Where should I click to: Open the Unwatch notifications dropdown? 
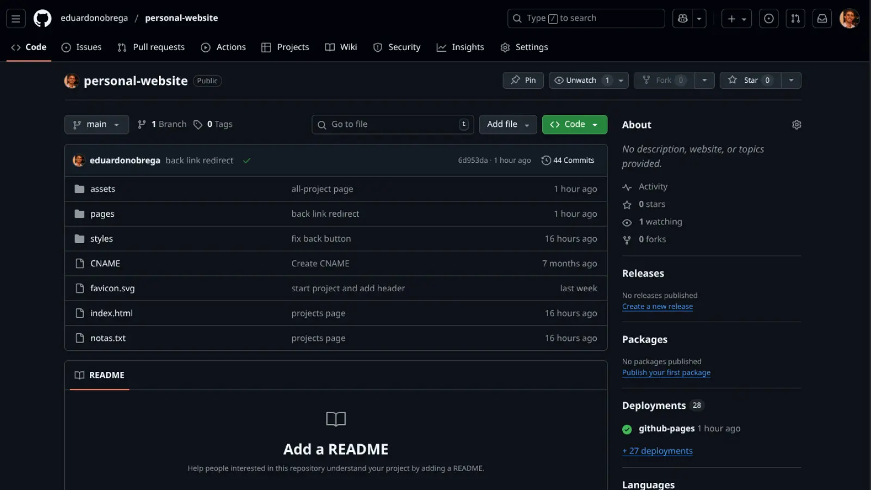(588, 81)
